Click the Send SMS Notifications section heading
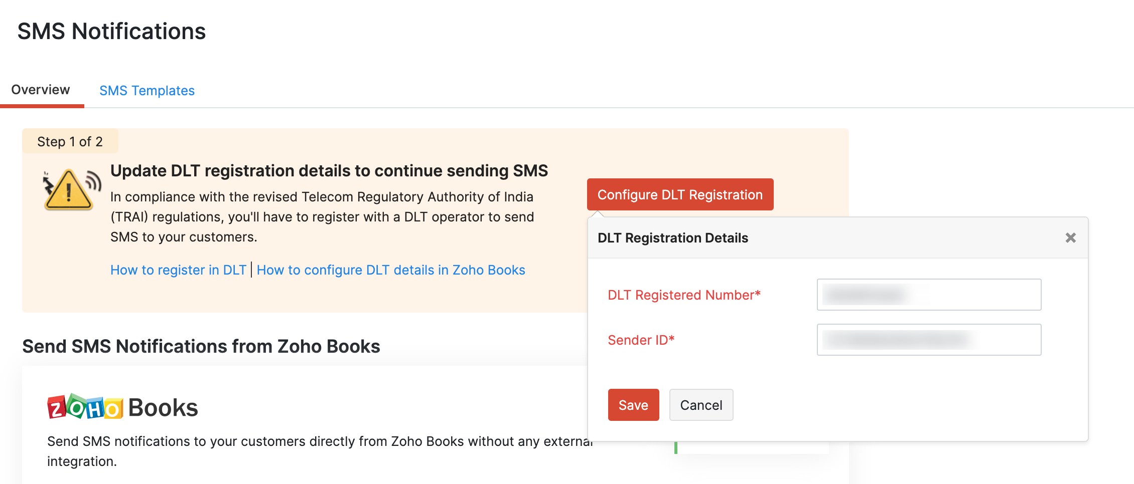The height and width of the screenshot is (484, 1134). click(201, 346)
